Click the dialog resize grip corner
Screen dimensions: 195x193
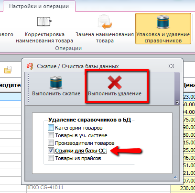coord(175,177)
